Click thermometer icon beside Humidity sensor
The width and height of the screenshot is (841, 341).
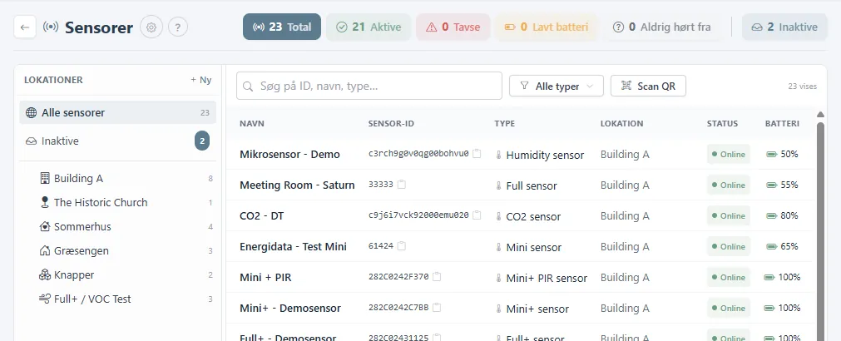(498, 156)
